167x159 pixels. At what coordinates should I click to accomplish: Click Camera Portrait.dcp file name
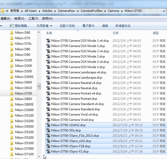pos(74,99)
